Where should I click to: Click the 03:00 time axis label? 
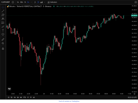click(x=67, y=94)
